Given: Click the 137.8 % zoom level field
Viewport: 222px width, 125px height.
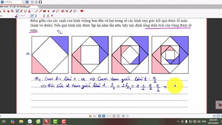Looking at the screenshot, I should 13,2.
